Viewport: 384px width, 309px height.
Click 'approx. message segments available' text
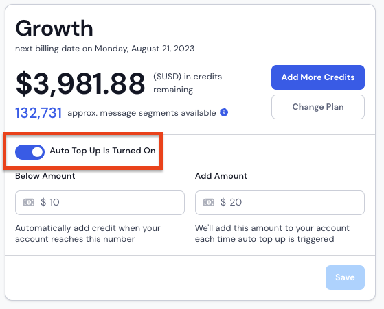142,113
